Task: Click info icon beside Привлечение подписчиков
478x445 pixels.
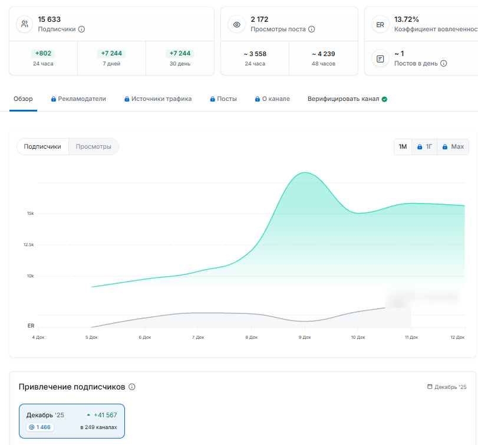Action: 132,387
